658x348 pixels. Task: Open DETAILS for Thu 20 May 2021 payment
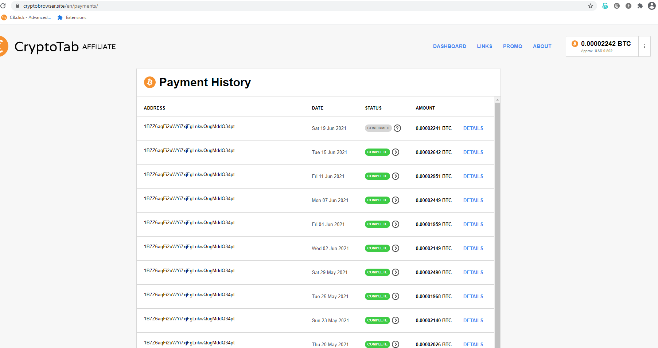tap(473, 344)
